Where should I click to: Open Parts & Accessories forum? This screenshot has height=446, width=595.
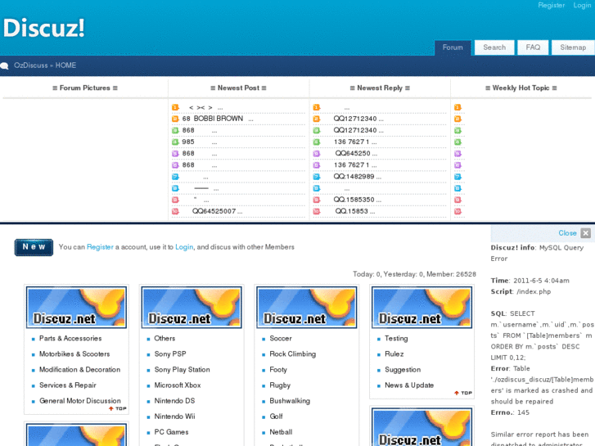pos(70,338)
